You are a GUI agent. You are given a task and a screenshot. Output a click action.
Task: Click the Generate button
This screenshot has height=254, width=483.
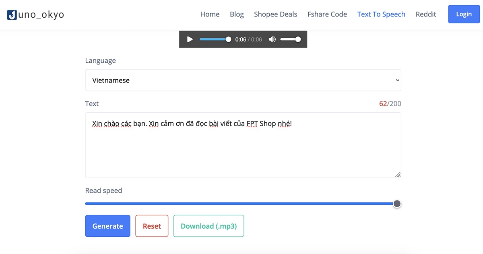pyautogui.click(x=108, y=226)
